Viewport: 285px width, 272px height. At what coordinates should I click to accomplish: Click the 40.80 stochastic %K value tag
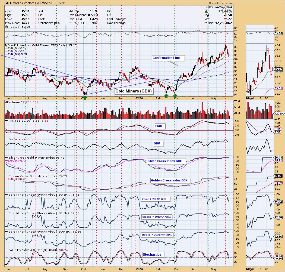pyautogui.click(x=278, y=258)
